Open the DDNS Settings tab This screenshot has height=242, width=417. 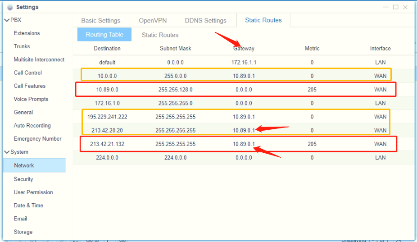205,20
